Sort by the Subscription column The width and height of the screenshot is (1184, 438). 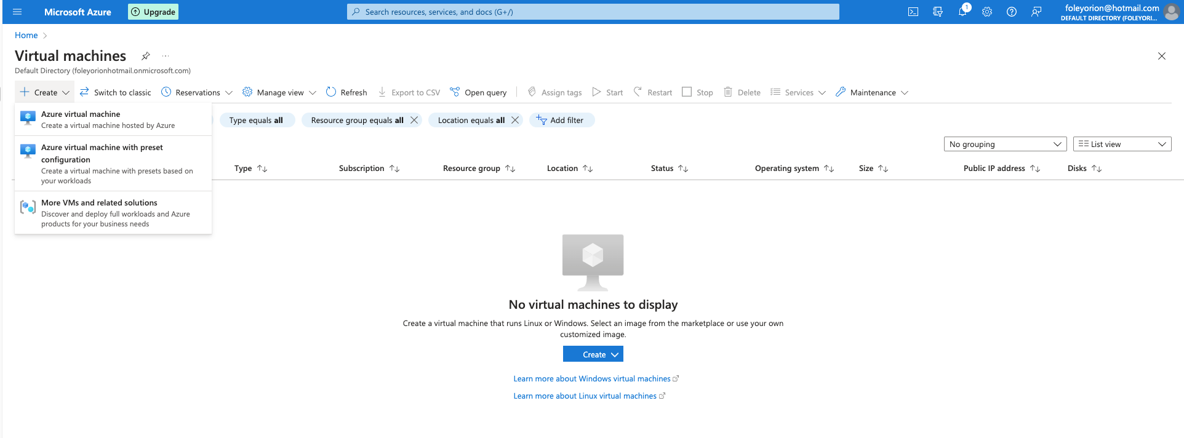click(x=369, y=168)
